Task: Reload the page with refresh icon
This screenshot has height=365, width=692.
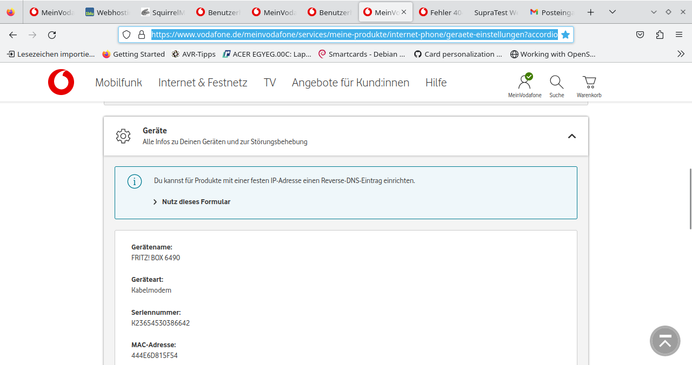Action: (52, 35)
